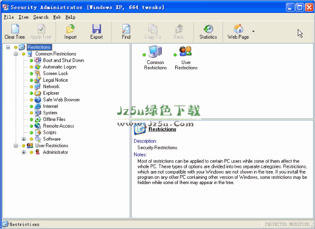The width and height of the screenshot is (315, 229).
Task: Select the System tree icon
Action: coord(38,113)
